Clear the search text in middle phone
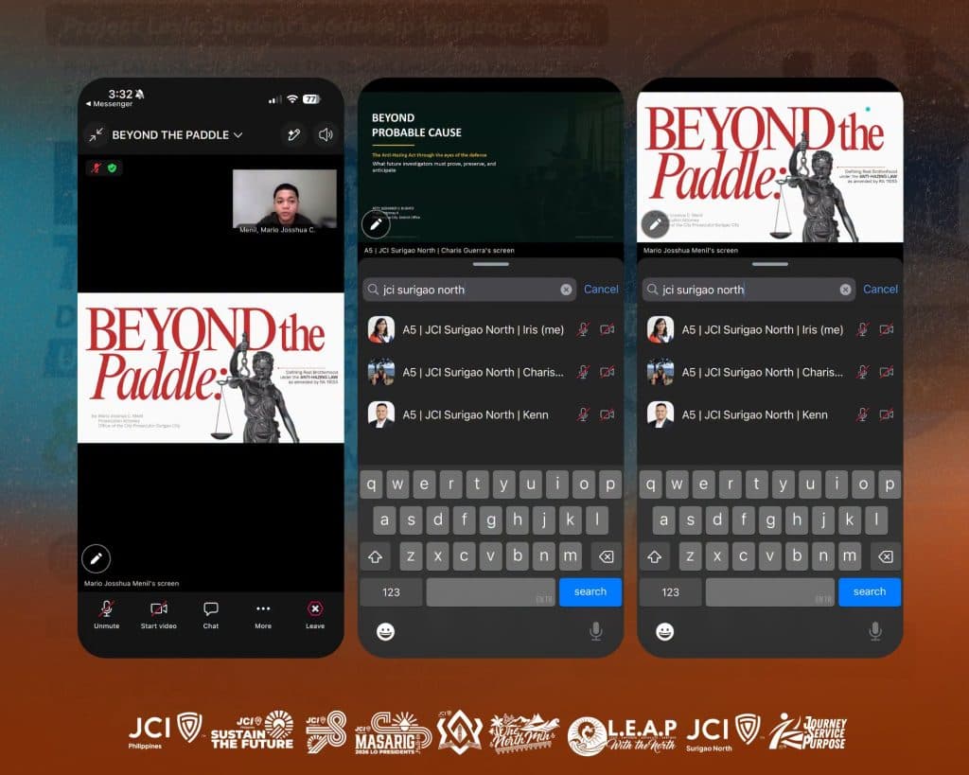The image size is (969, 775). pyautogui.click(x=566, y=290)
